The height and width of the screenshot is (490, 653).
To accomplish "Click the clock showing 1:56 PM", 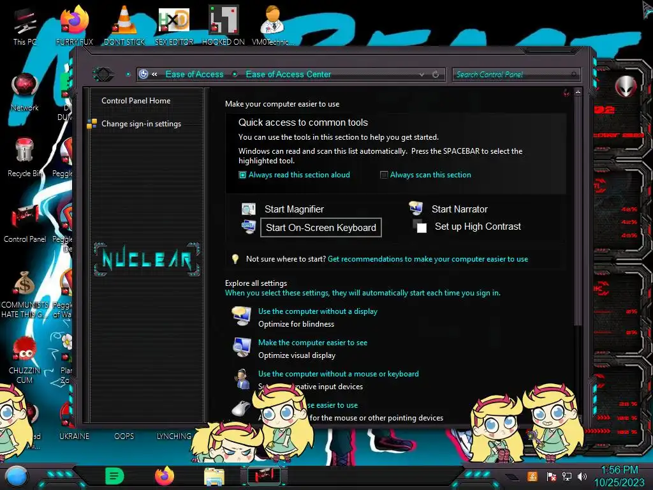I will (619, 470).
